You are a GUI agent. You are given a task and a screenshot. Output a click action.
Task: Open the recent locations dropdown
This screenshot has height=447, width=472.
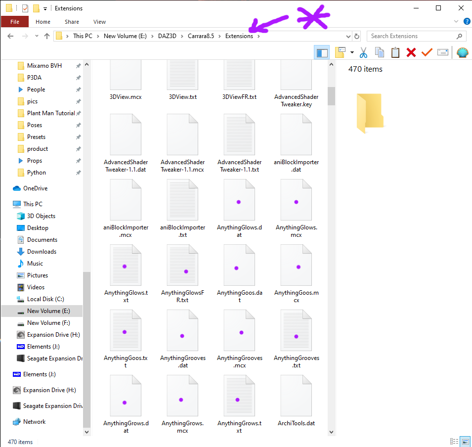coord(37,36)
